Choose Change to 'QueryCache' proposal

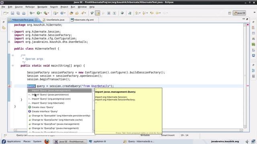(59, 120)
